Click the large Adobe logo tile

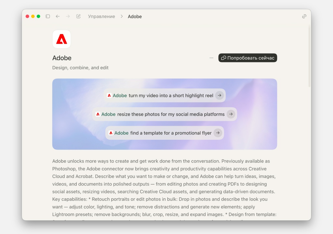coord(61,39)
